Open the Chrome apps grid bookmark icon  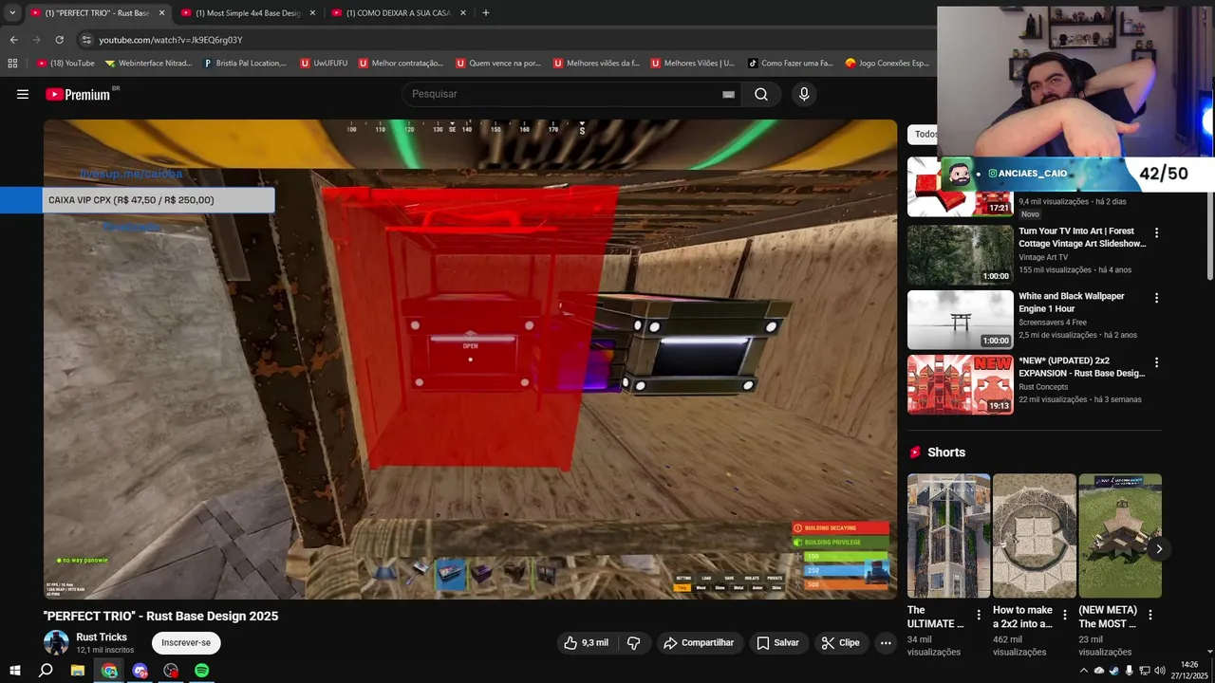point(12,63)
